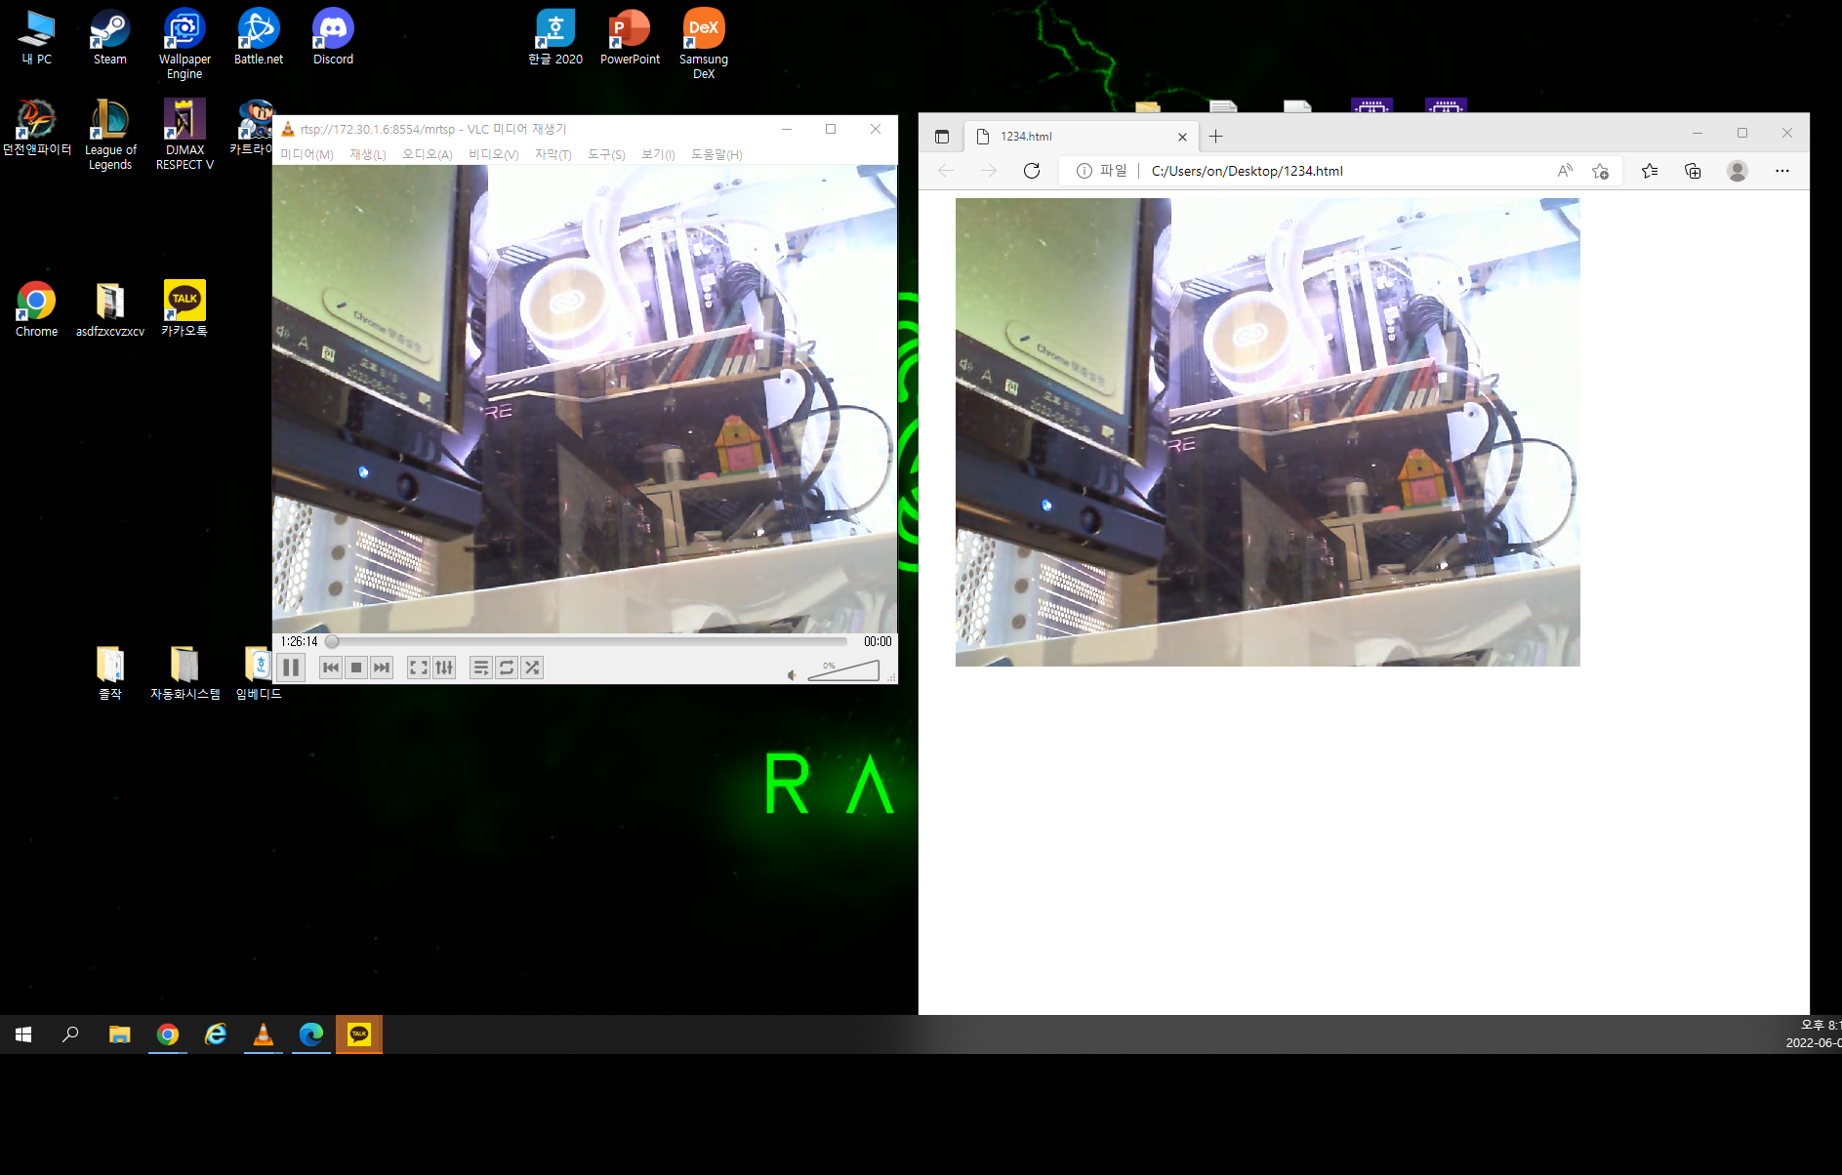This screenshot has width=1842, height=1175.
Task: Toggle read aloud in Edge
Action: point(1565,171)
